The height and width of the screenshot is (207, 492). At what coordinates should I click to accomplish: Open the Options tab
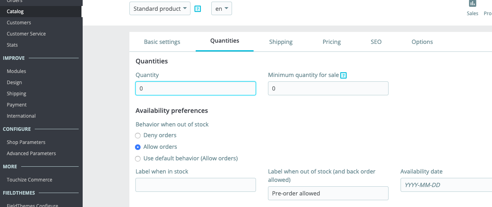422,42
